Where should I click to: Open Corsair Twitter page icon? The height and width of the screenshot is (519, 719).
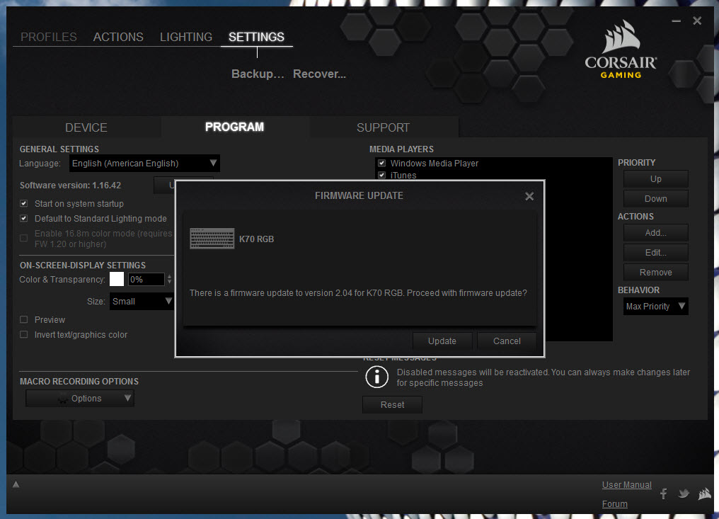[684, 494]
